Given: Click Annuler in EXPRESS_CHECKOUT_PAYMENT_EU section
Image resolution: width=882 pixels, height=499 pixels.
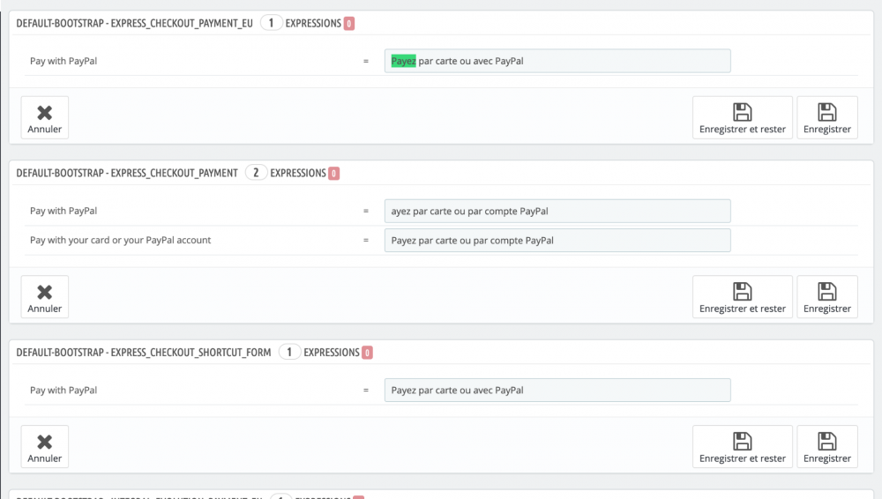Looking at the screenshot, I should point(44,117).
